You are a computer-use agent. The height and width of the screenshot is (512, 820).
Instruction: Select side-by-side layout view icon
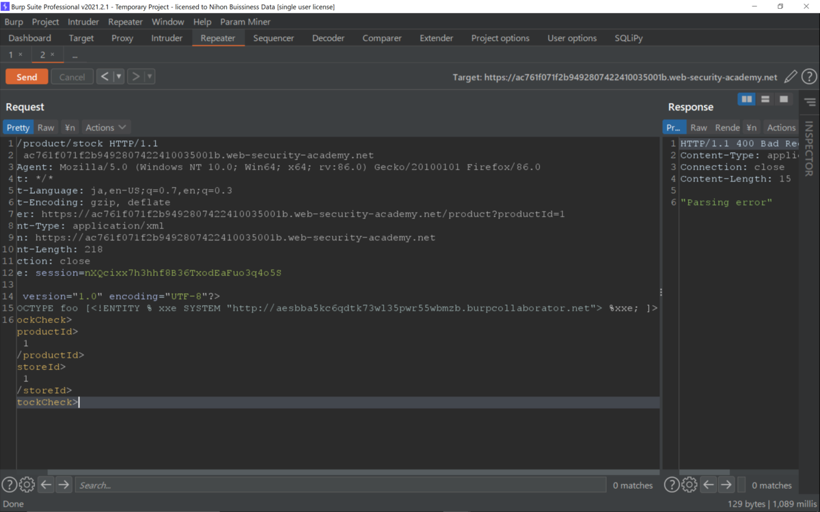tap(747, 100)
